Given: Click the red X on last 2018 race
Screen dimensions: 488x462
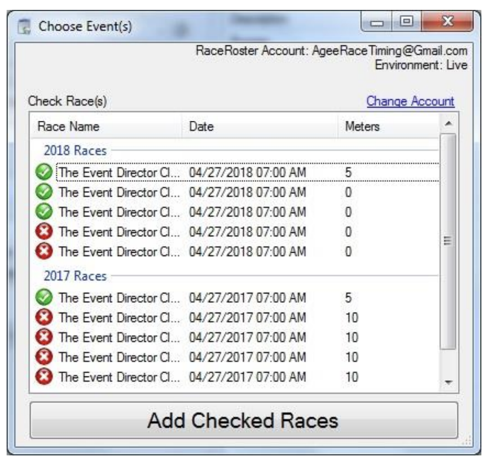Looking at the screenshot, I should (44, 251).
